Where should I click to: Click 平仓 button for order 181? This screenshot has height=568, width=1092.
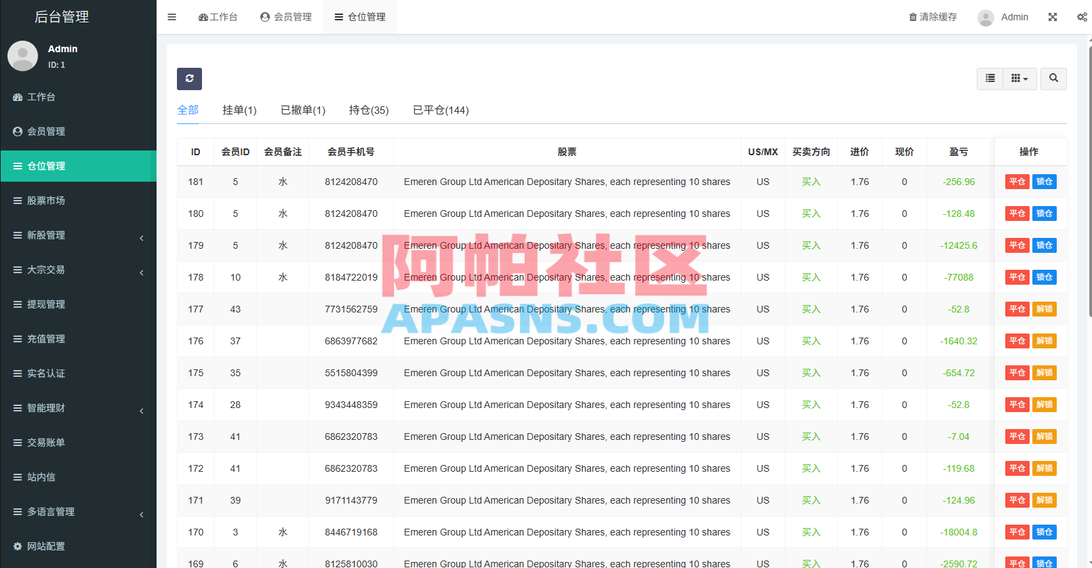[x=1017, y=182]
